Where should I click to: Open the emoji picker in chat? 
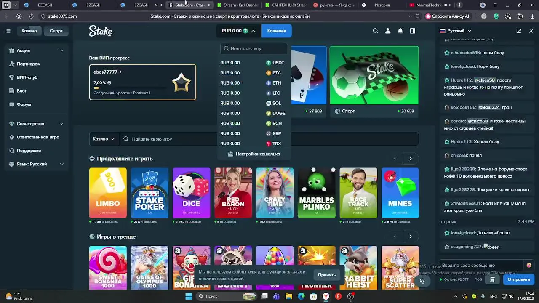pos(529,265)
